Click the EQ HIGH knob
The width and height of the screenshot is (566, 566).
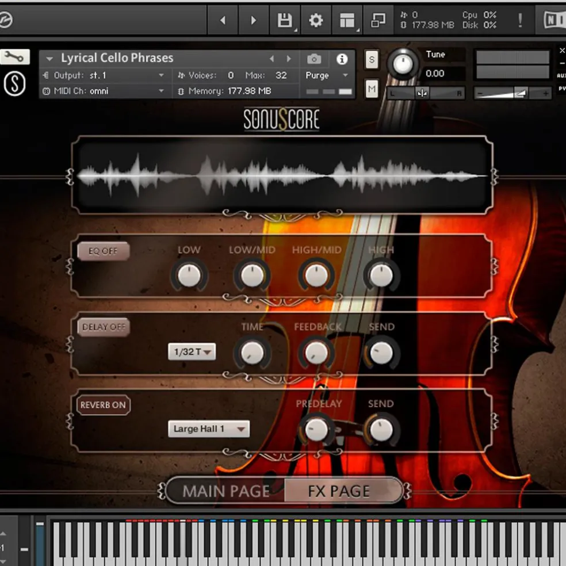coord(381,275)
